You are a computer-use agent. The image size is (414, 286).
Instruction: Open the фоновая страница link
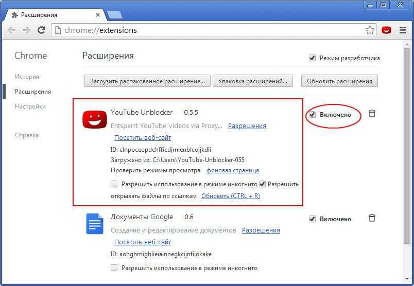point(233,170)
